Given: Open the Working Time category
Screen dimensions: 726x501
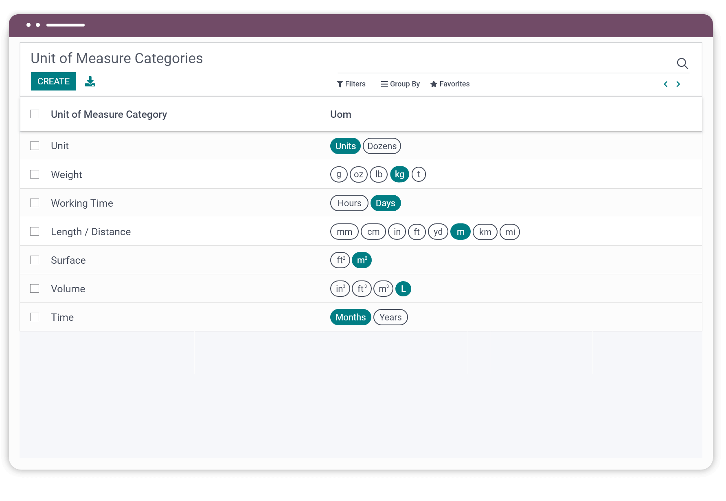Looking at the screenshot, I should pyautogui.click(x=82, y=203).
